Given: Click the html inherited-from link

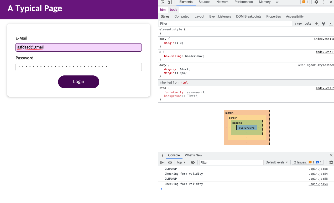Looking at the screenshot, I should click(184, 83).
